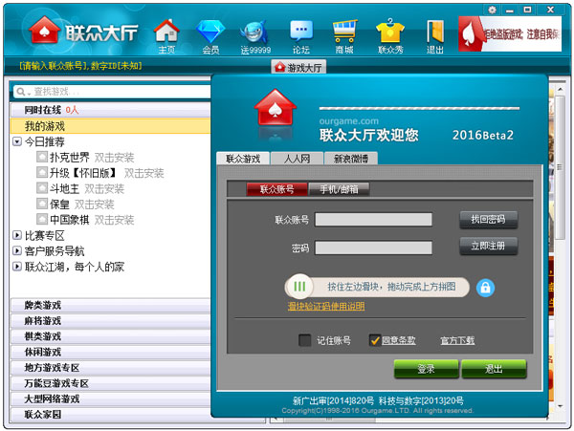Click the red house logo in login dialog
Viewport: 574px width, 431px height.
coord(276,108)
